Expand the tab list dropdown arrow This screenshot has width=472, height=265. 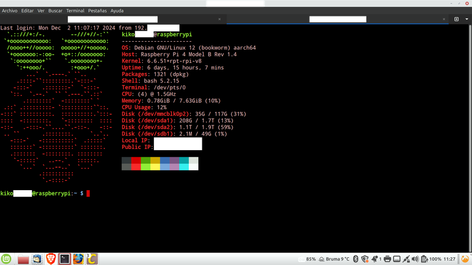(x=467, y=19)
